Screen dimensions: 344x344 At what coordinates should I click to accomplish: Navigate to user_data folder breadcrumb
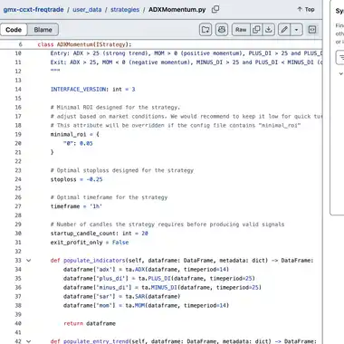87,10
